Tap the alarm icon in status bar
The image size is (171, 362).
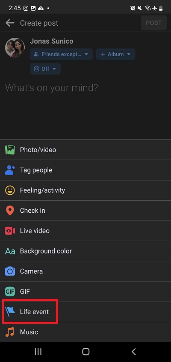(x=133, y=8)
